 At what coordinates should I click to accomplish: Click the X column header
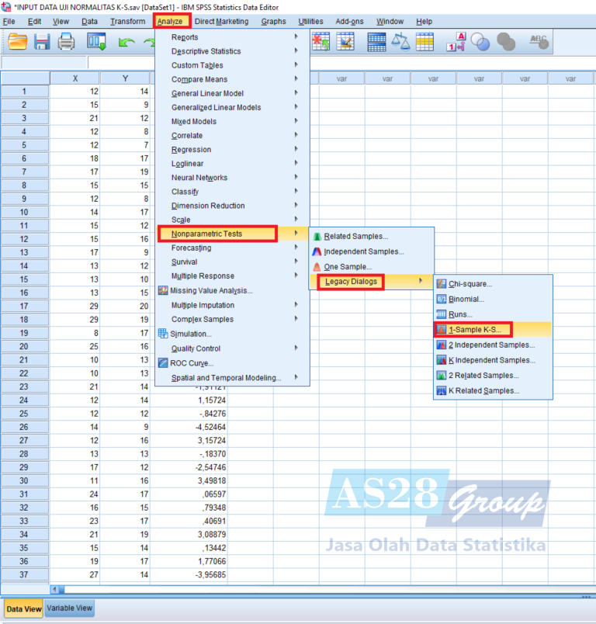[x=74, y=78]
